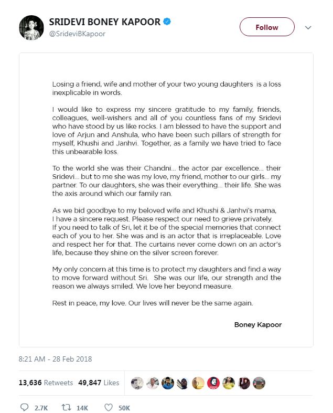The height and width of the screenshot is (413, 333).
Task: Open the attached statement image
Action: click(x=166, y=199)
